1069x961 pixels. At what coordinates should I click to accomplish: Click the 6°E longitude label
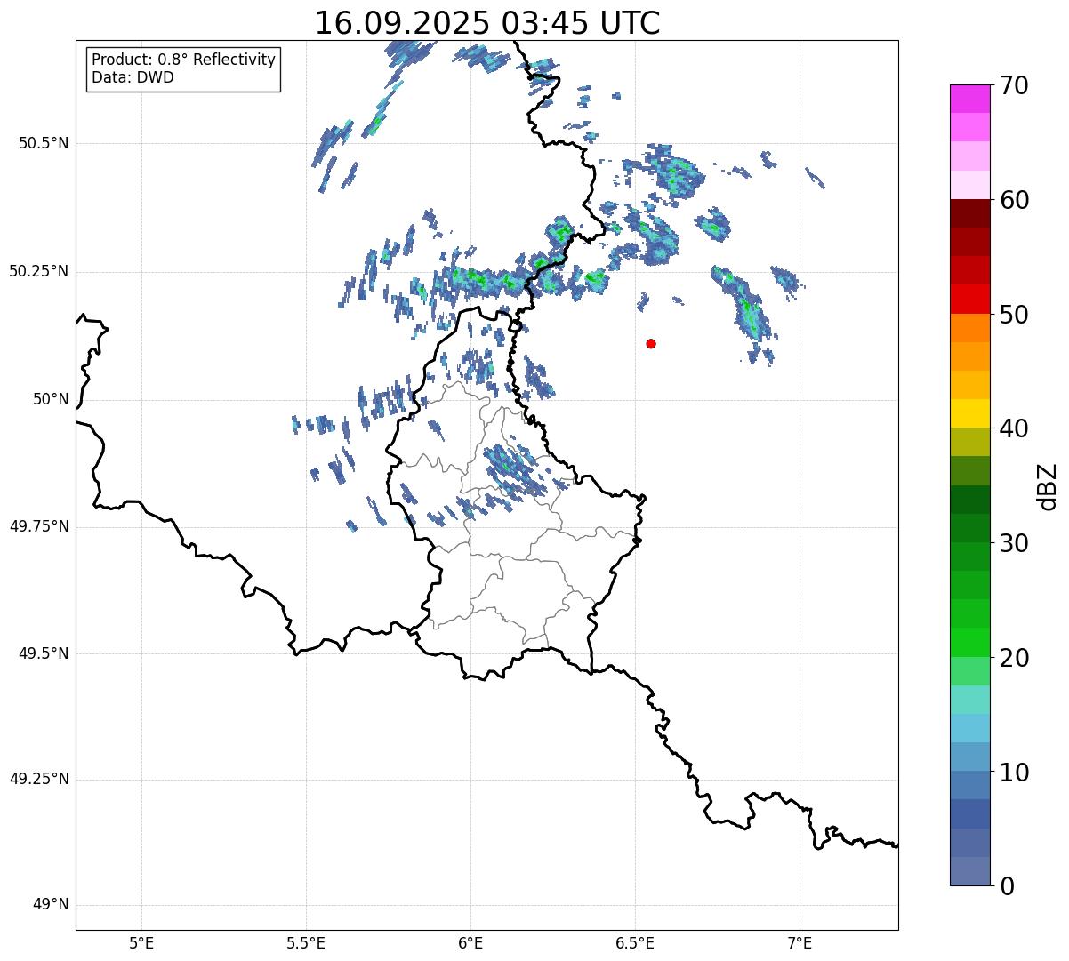click(x=470, y=943)
